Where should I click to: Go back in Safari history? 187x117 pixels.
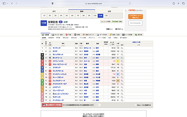pyautogui.click(x=12, y=4)
